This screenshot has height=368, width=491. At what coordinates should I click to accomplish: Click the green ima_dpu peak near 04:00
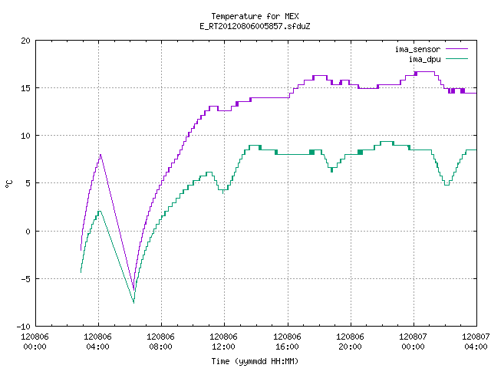99,212
